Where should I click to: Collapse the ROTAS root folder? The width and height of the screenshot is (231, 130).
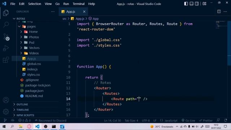point(35,18)
